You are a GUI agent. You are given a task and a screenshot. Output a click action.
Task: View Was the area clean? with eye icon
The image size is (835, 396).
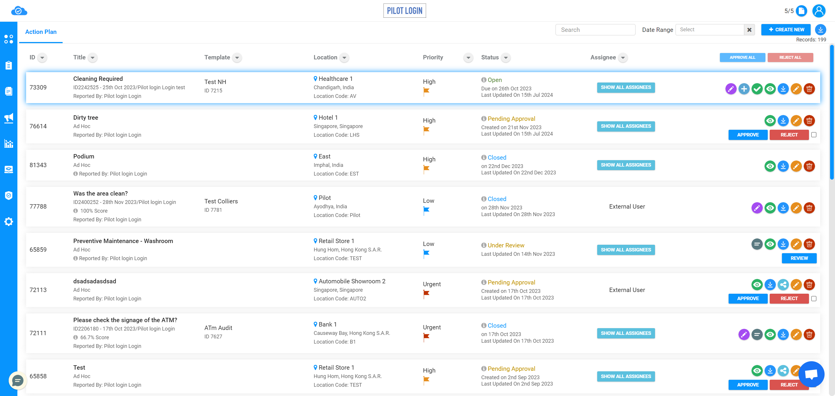[x=770, y=207]
